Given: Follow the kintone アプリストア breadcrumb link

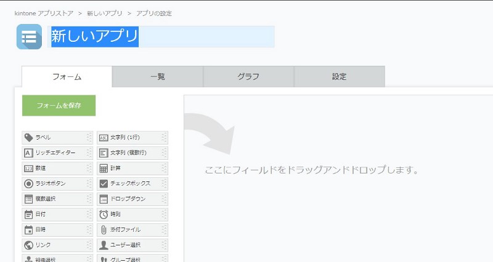Looking at the screenshot, I should click(44, 13).
